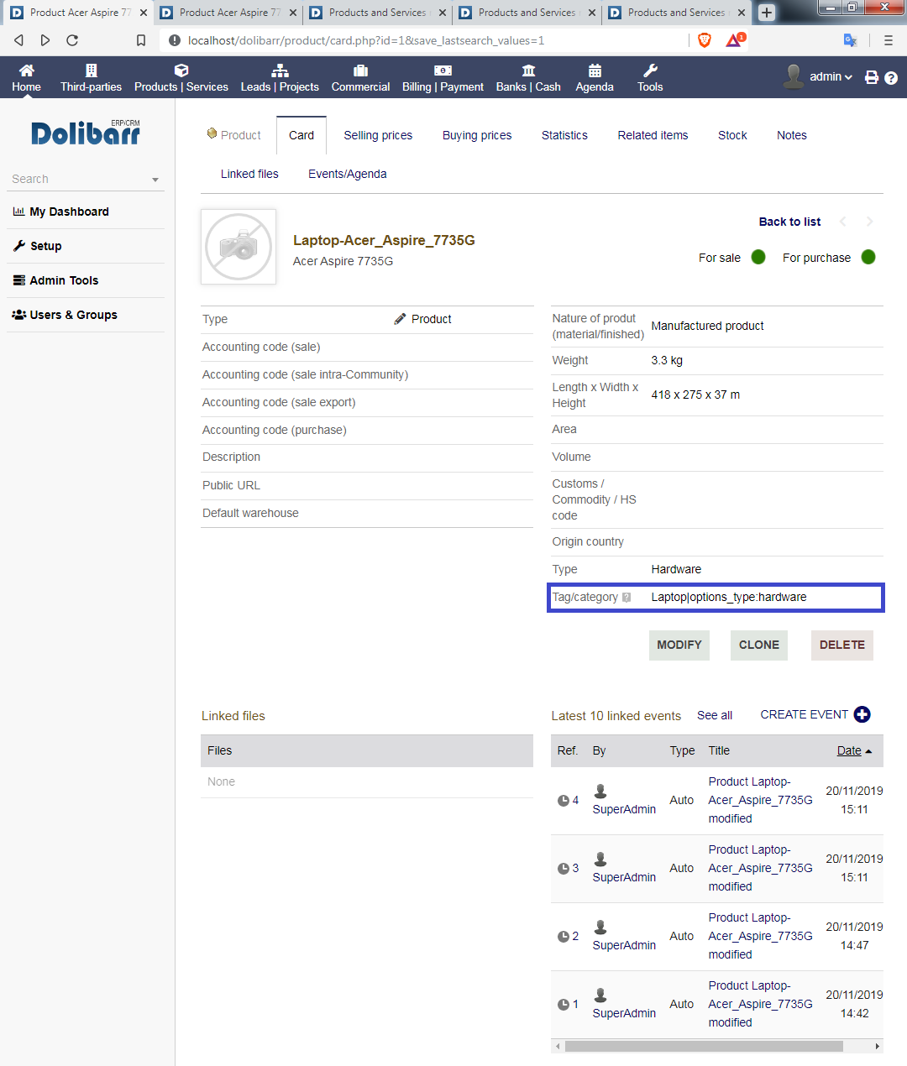The image size is (907, 1066).
Task: Open the Linked files tab
Action: point(249,174)
